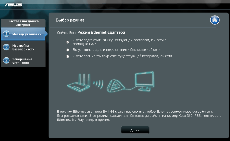This screenshot has width=230, height=141.
Task: Click the step 3 number badge
Action: pos(6,61)
